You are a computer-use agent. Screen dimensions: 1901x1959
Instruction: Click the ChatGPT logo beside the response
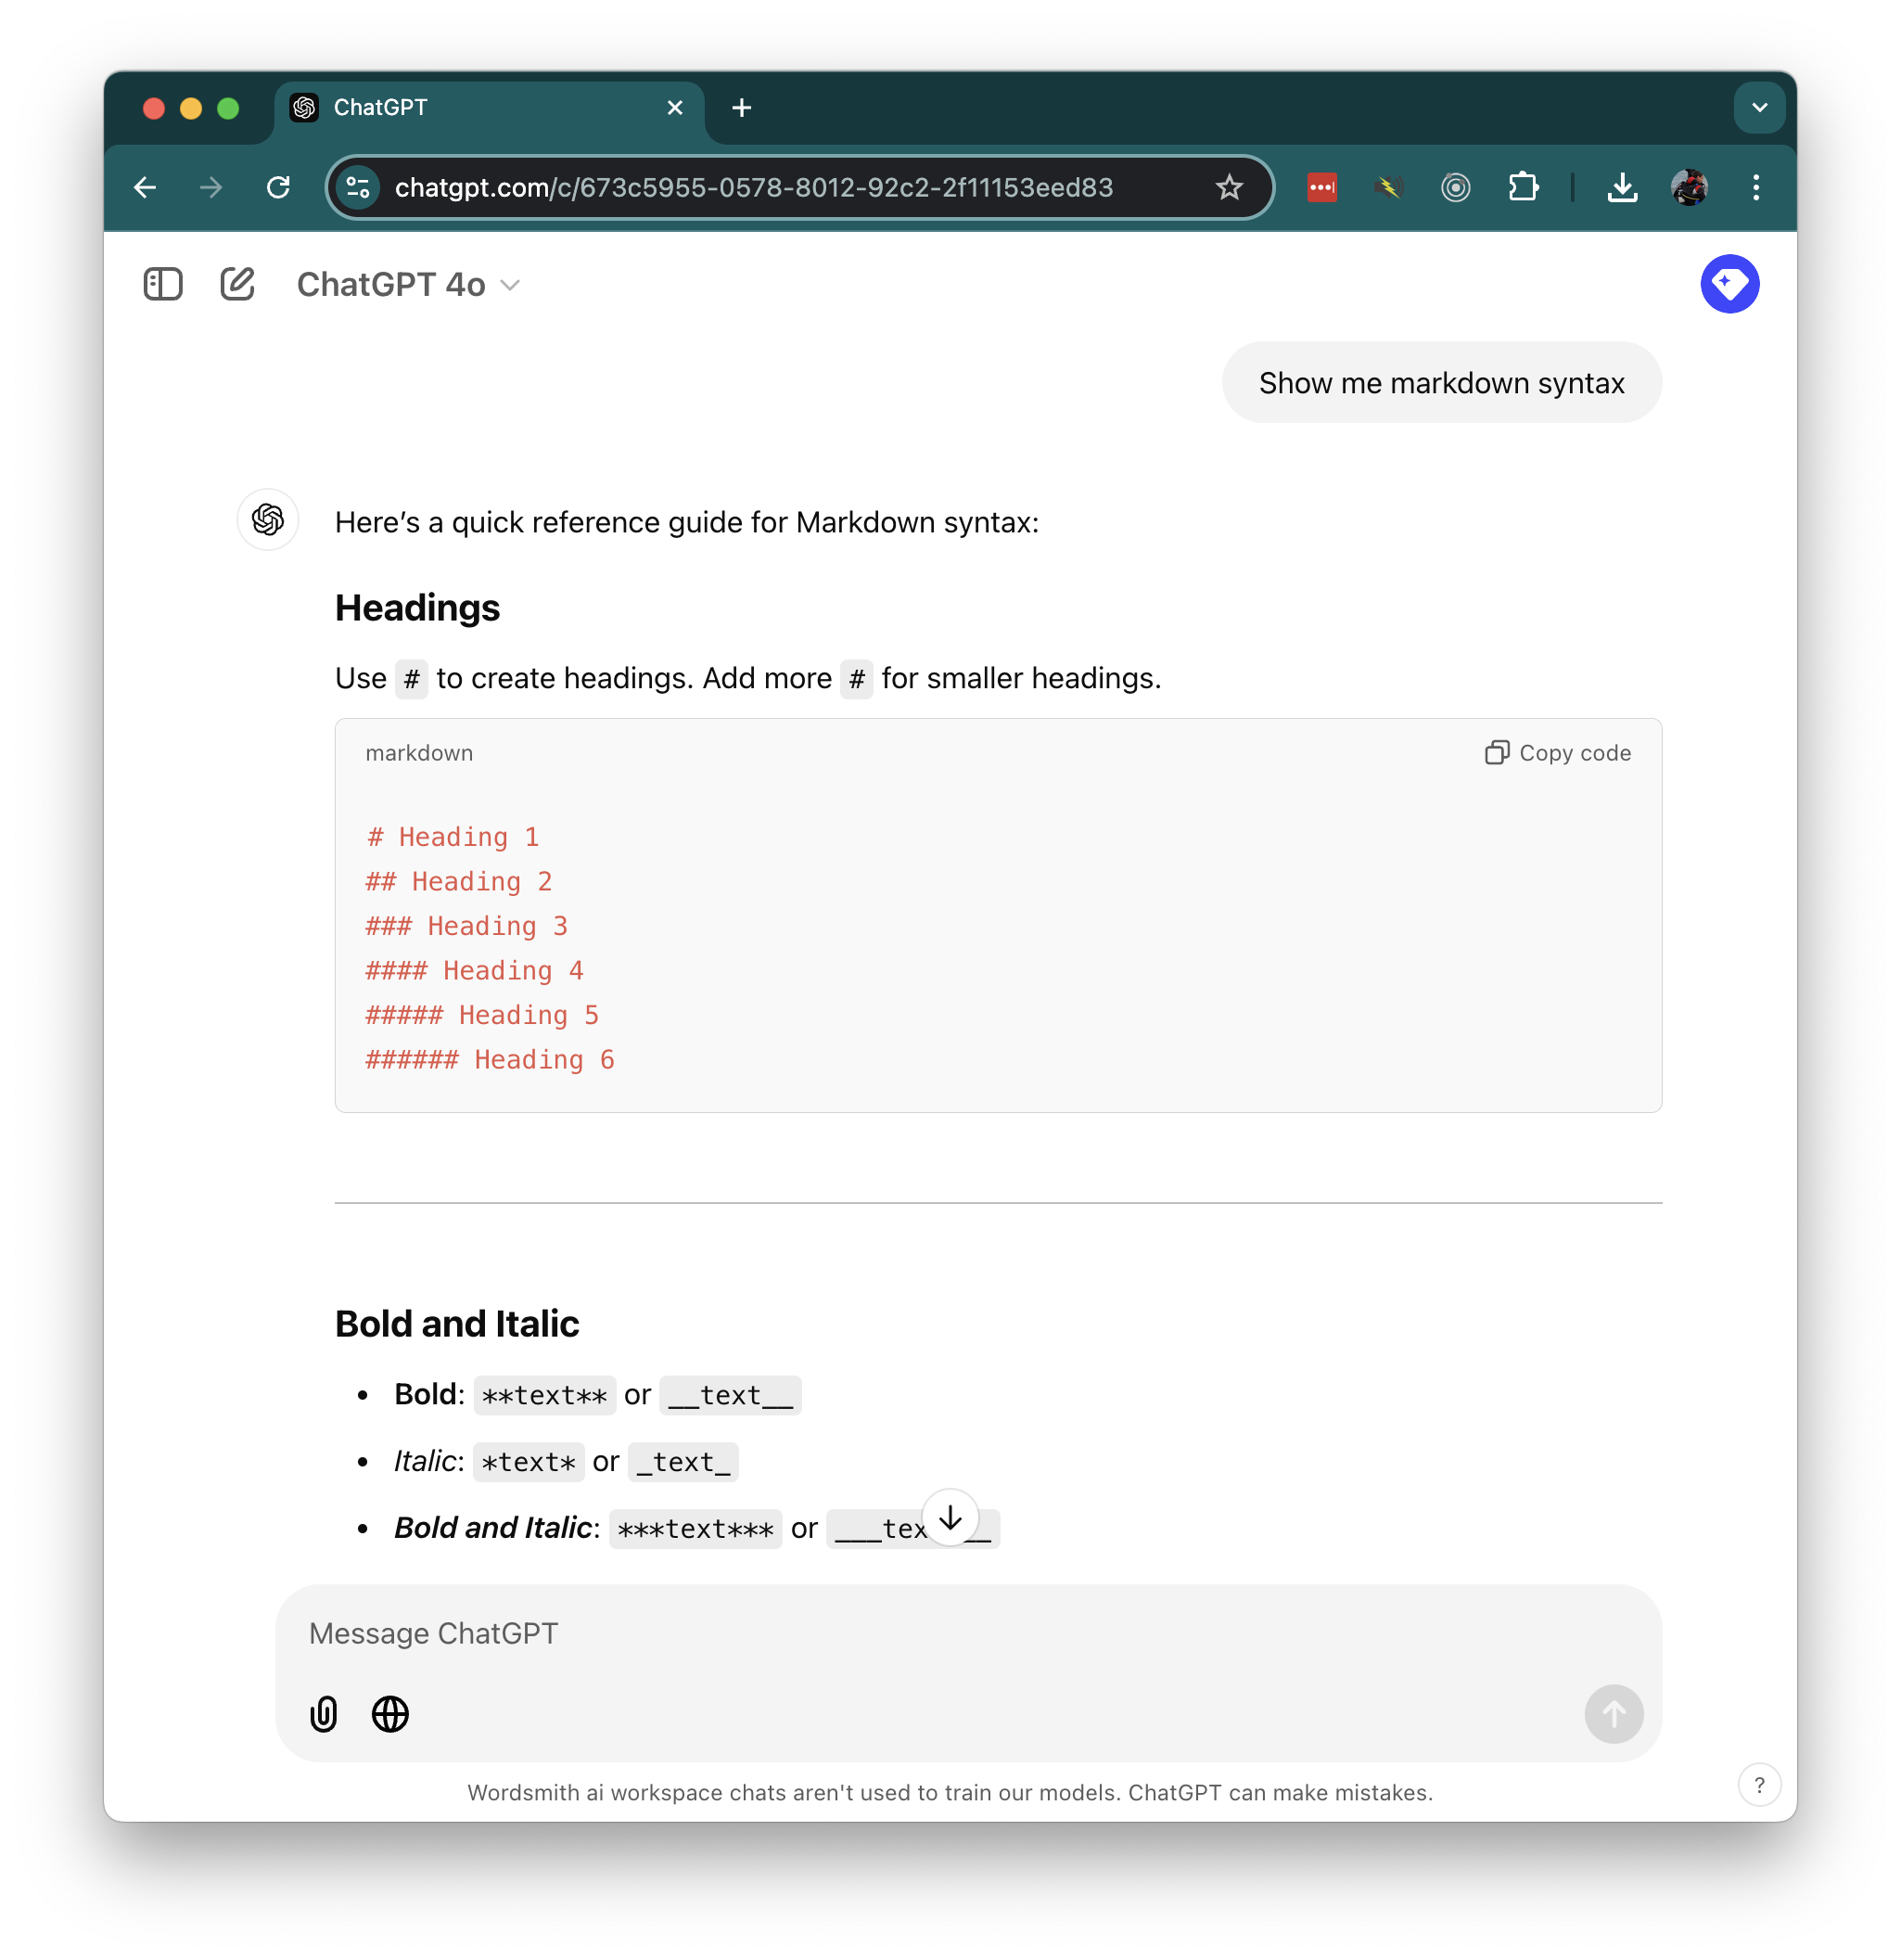[x=267, y=519]
